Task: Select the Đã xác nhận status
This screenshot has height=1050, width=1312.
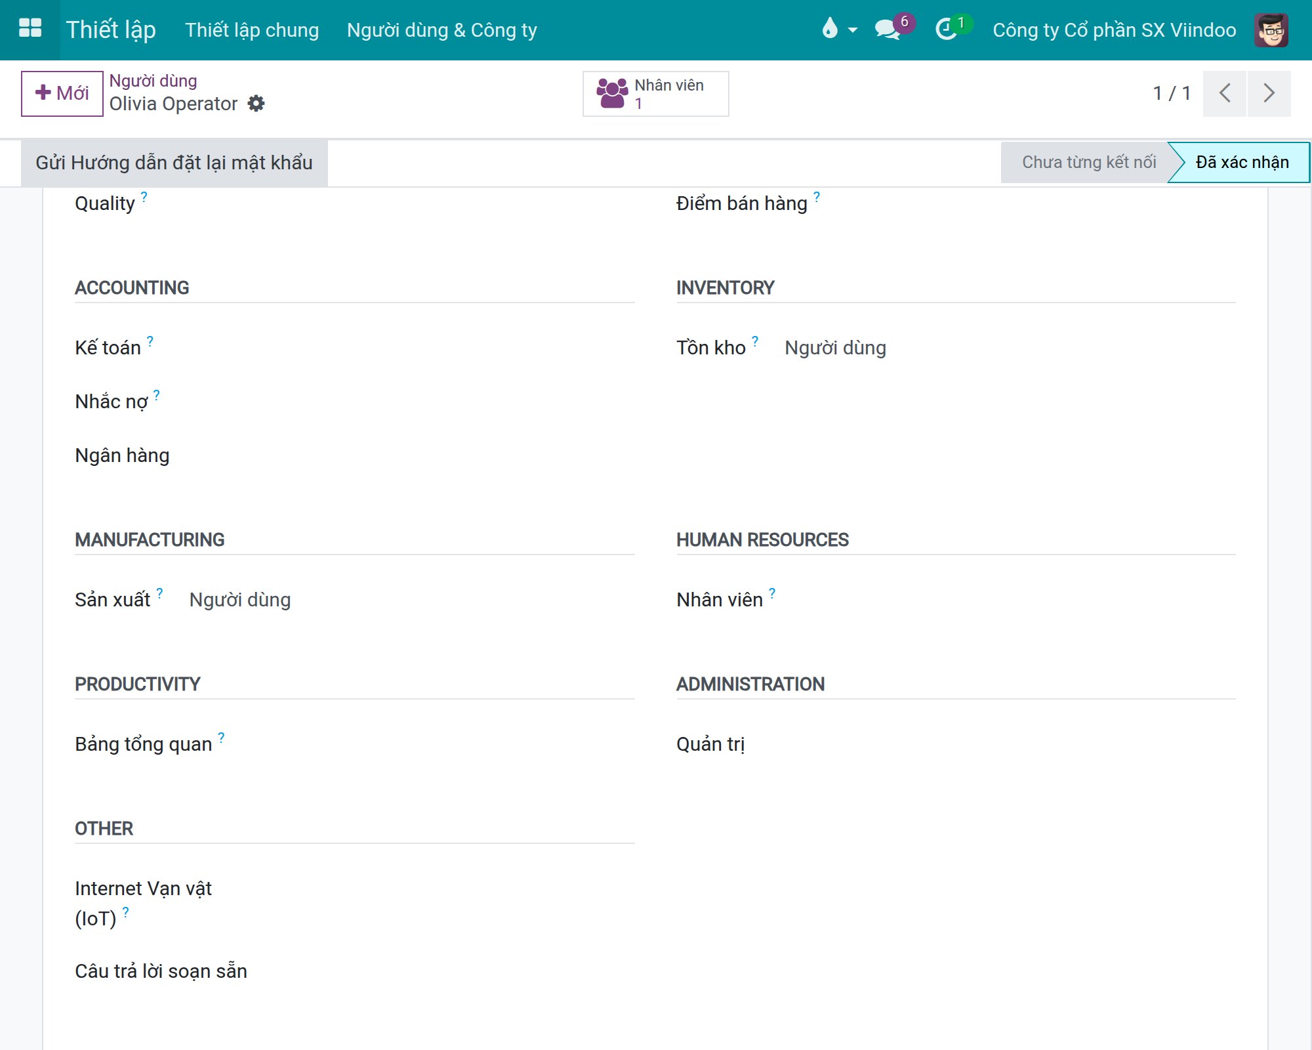Action: (1241, 162)
